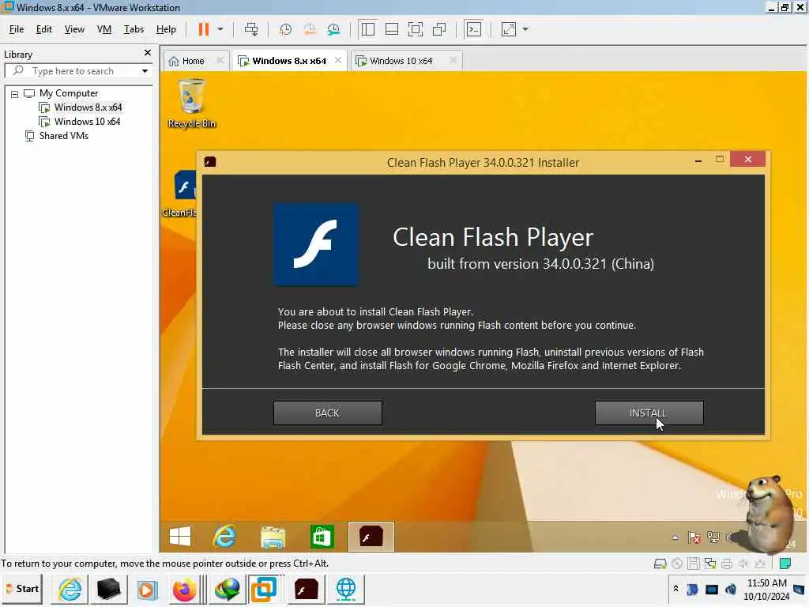Switch to Unity mode toolbar icon
This screenshot has height=607, width=809.
(x=439, y=29)
